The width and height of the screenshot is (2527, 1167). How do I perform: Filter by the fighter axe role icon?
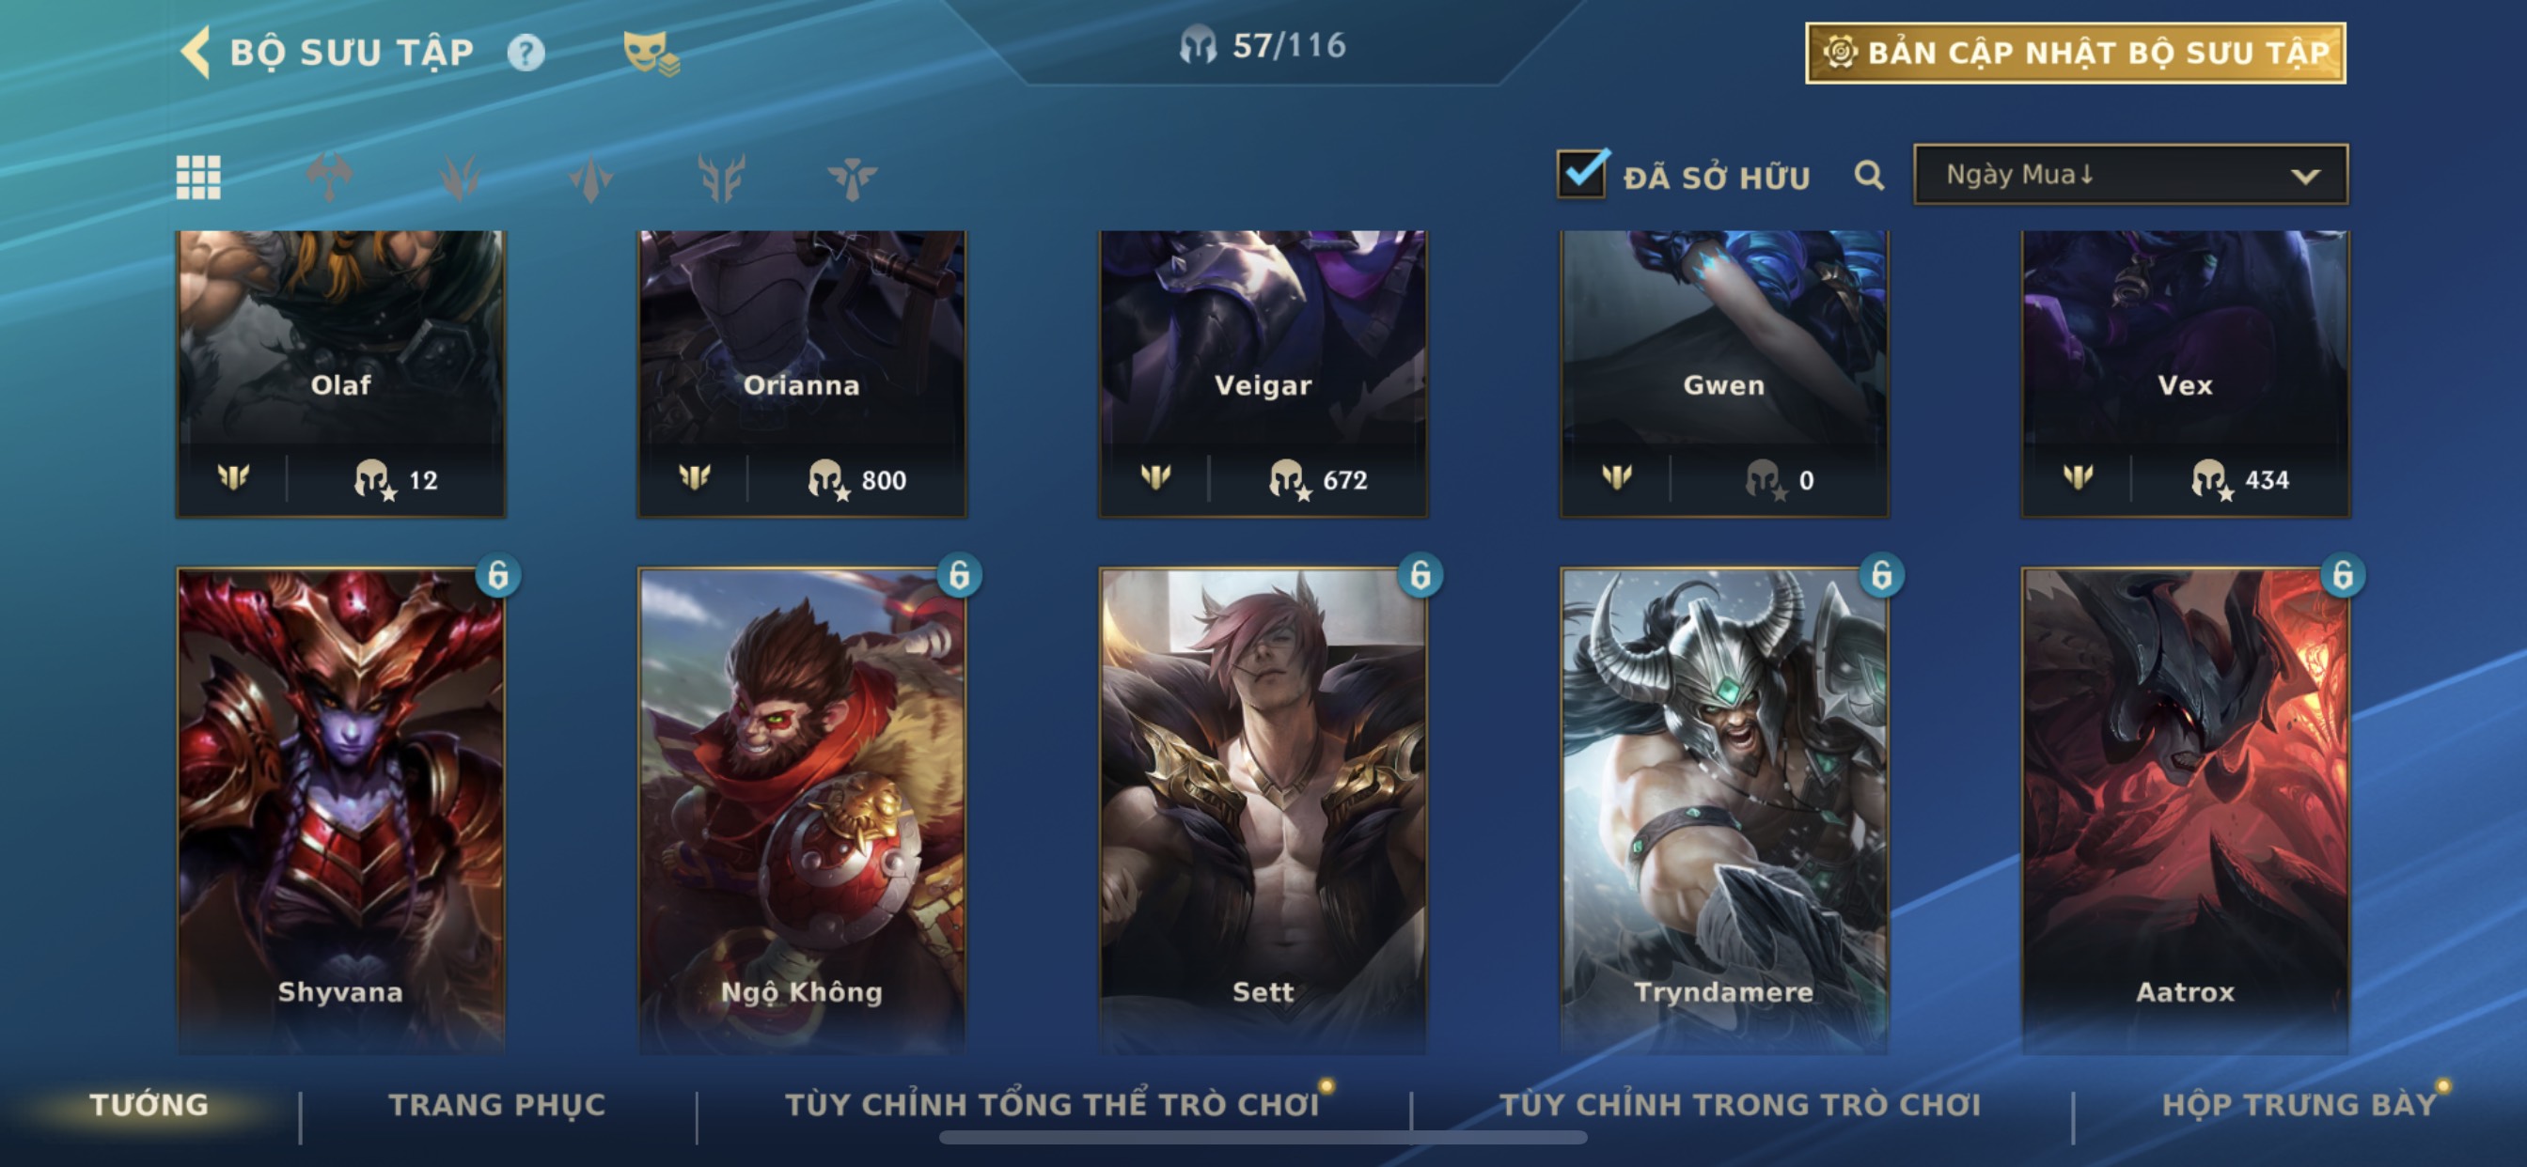click(x=330, y=178)
